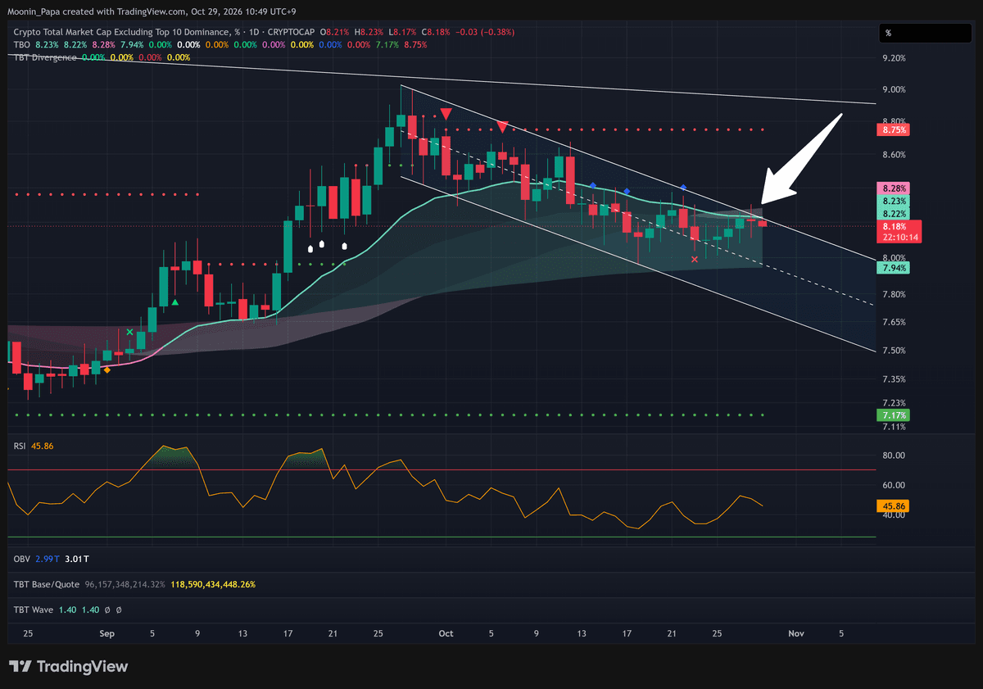Click the 7.50% price axis value
The image size is (983, 689).
coord(894,351)
